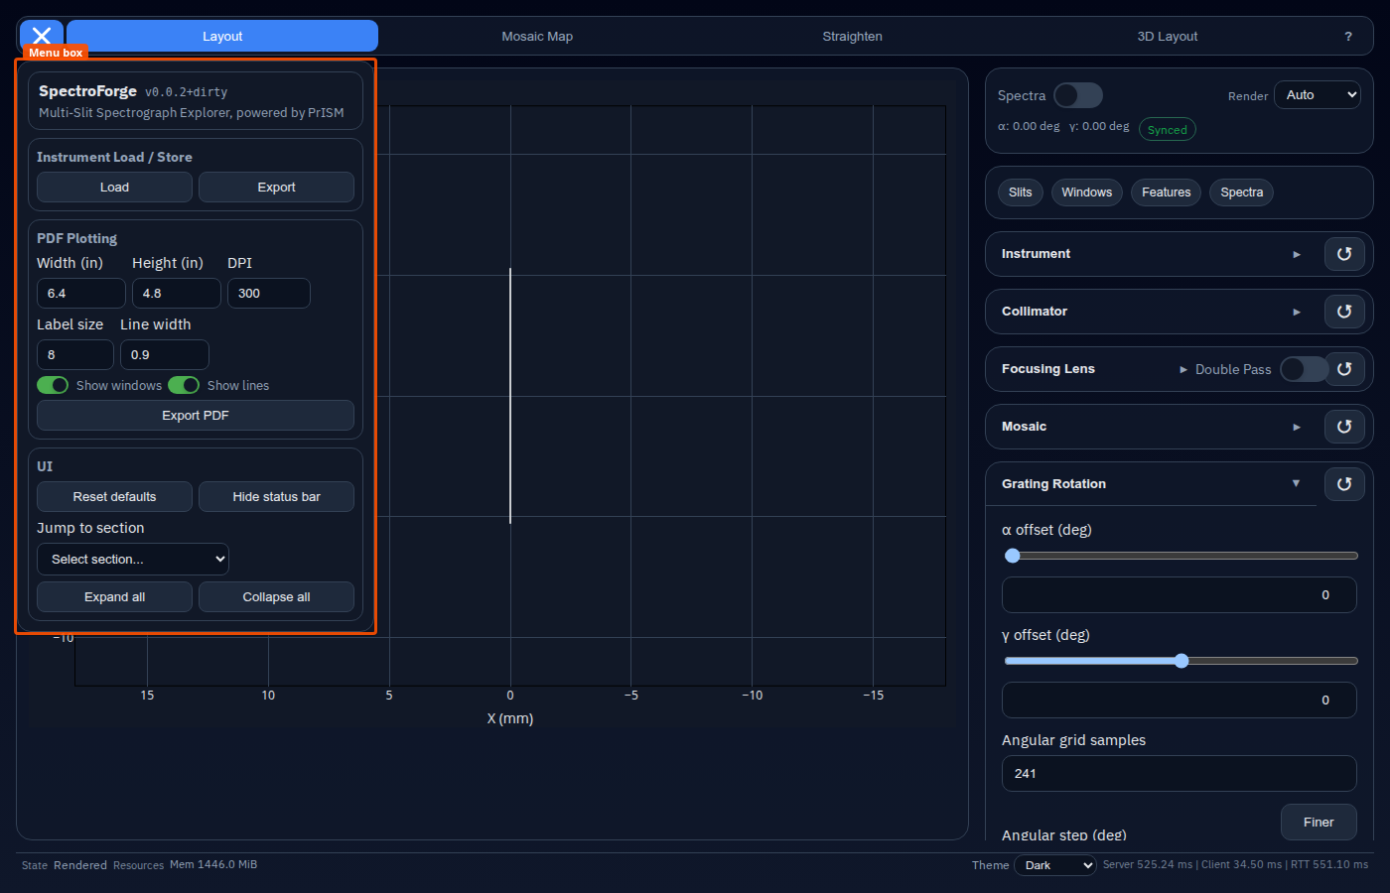Open the Select section dropdown
Viewport: 1390px width, 893px height.
(133, 560)
